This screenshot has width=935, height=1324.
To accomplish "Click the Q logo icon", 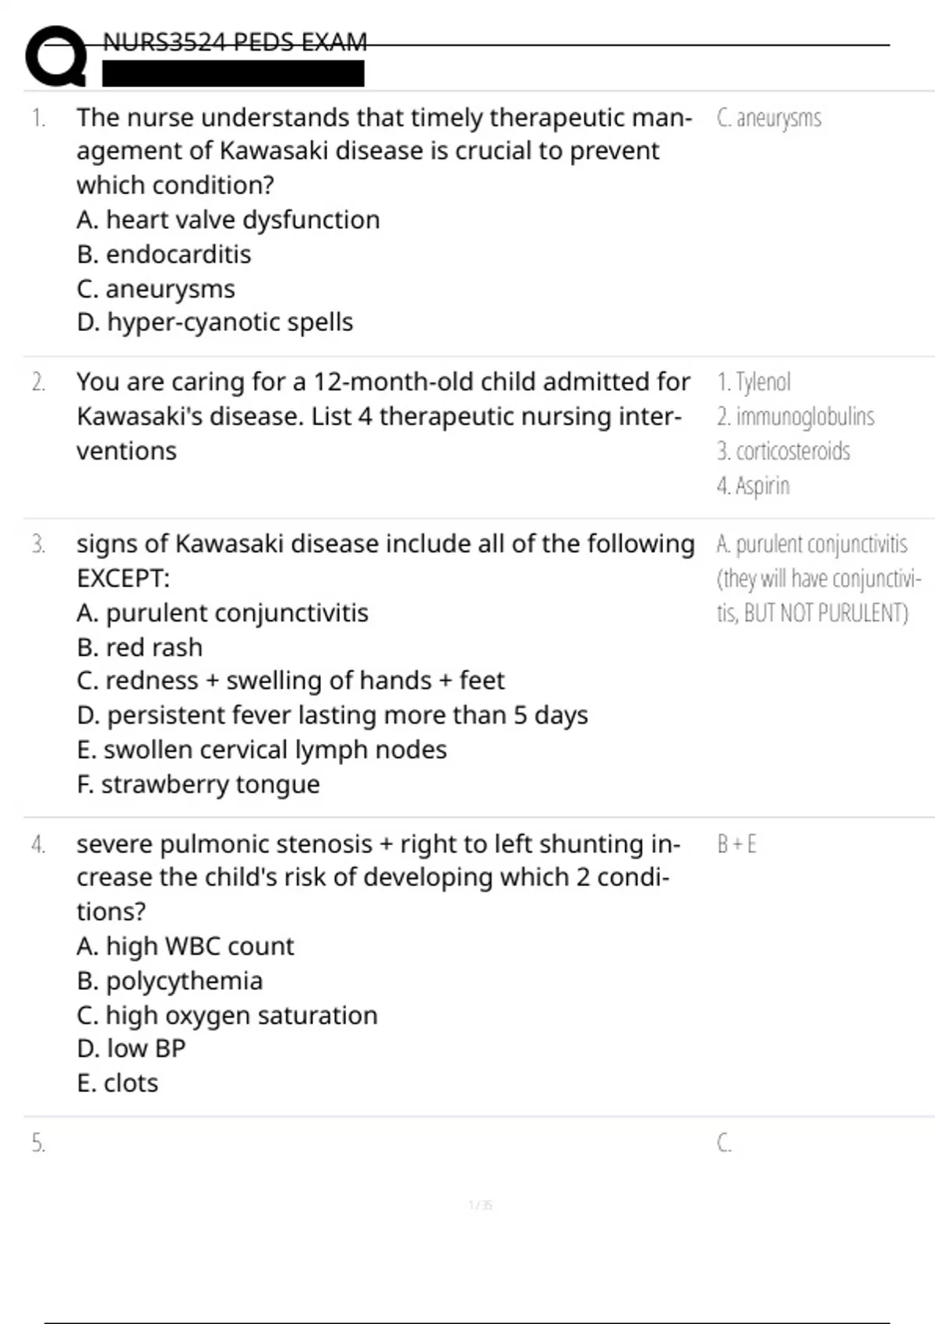I will coord(56,55).
